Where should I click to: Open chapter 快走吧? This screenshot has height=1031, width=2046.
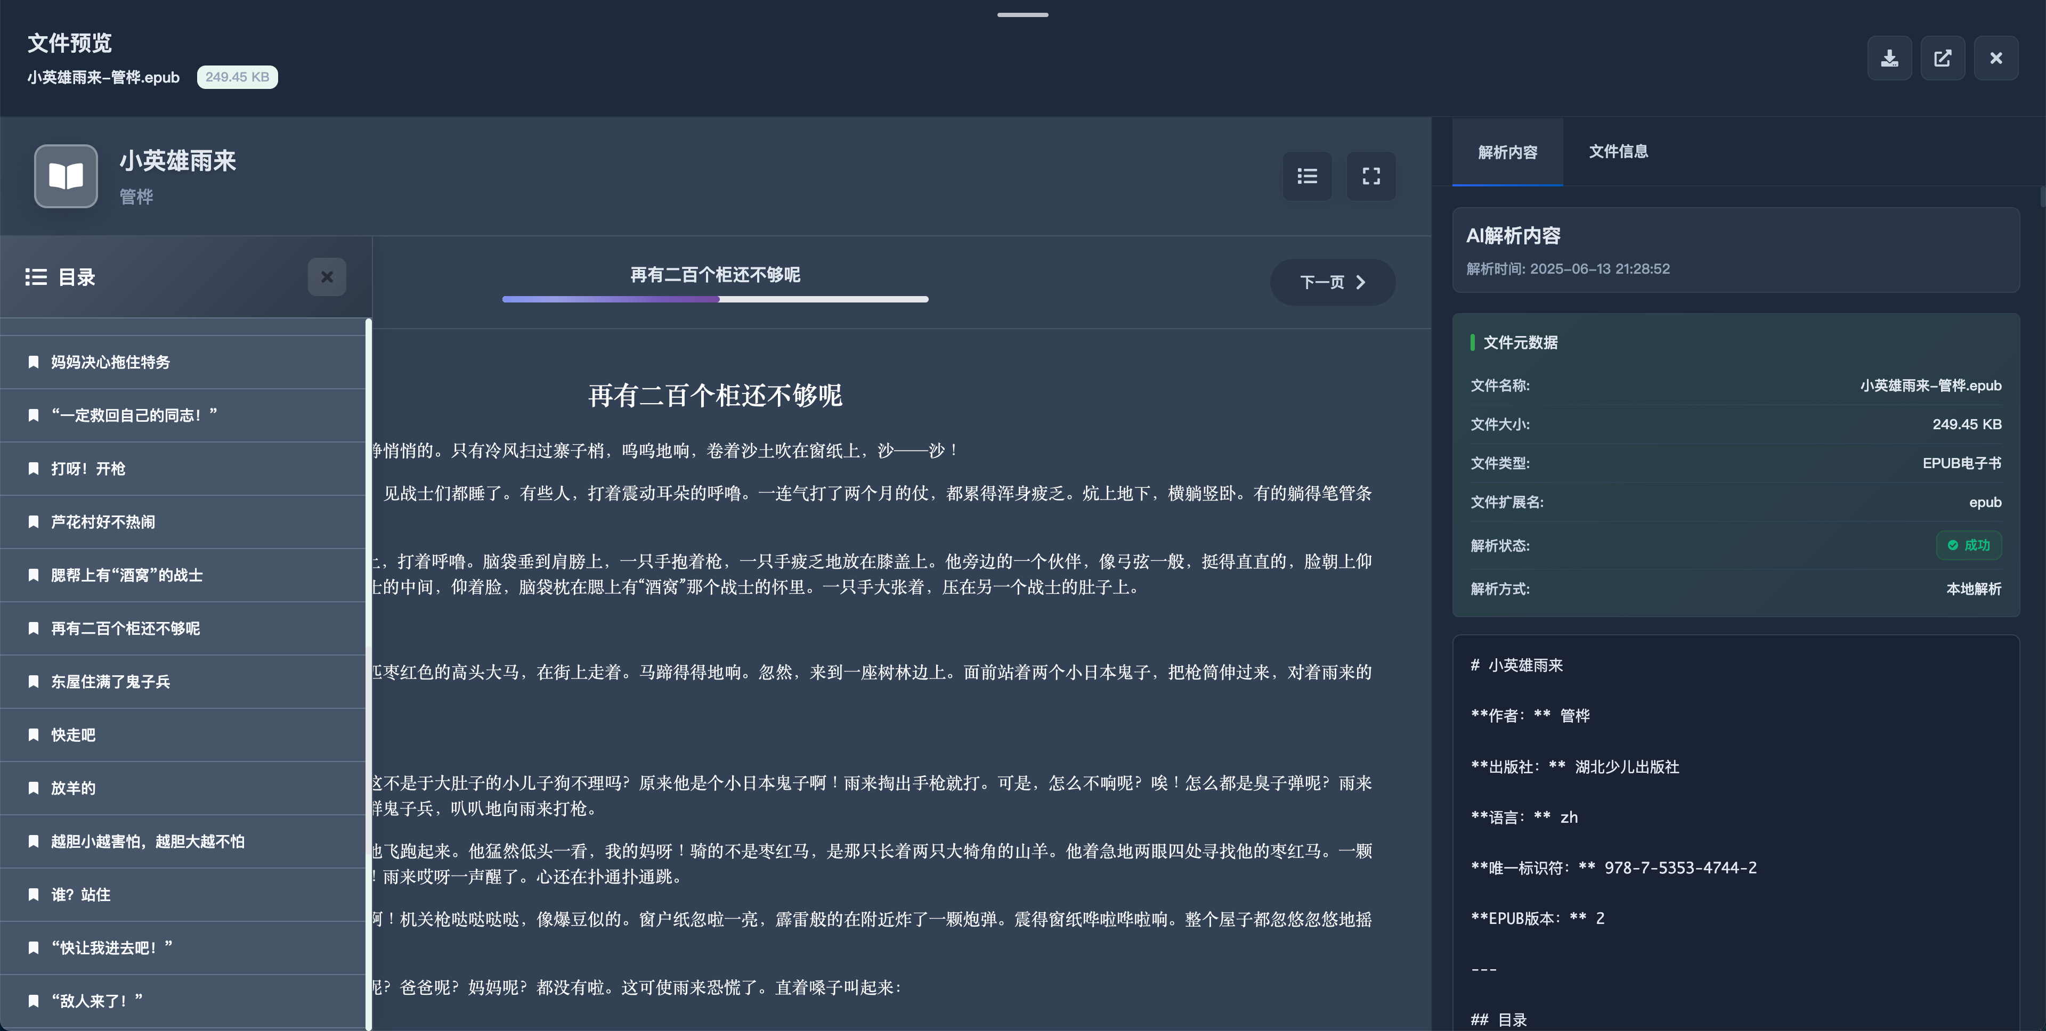tap(183, 734)
